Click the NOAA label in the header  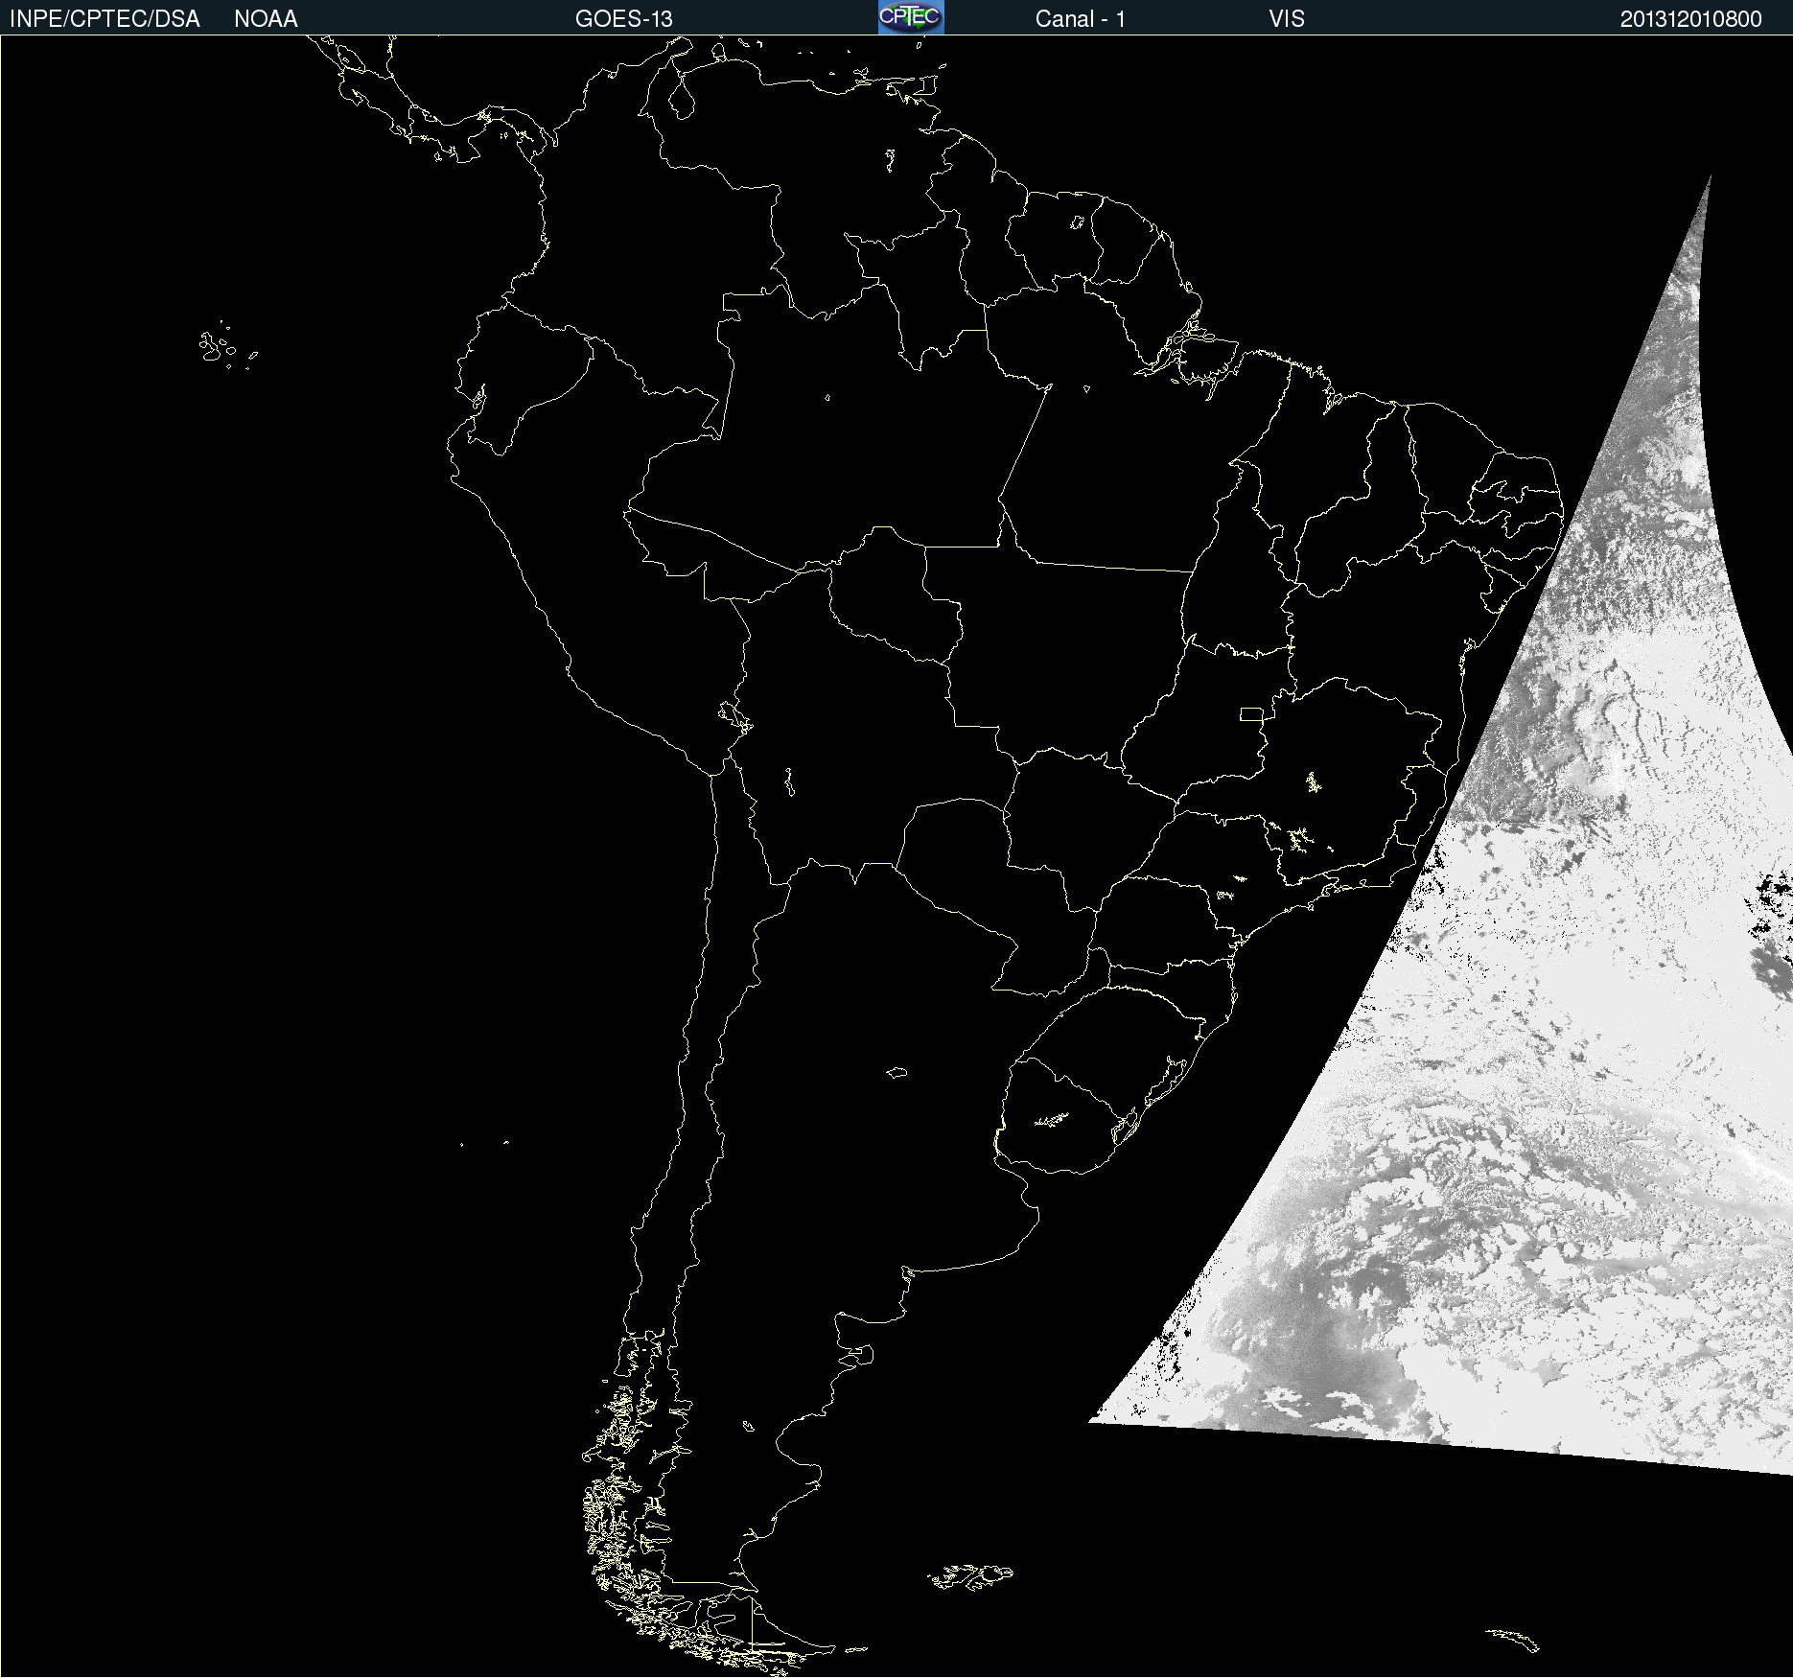tap(266, 19)
